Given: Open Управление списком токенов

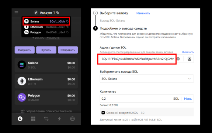Looking at the screenshot, I should point(46,111).
